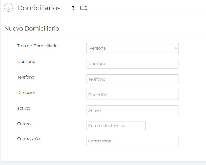Click the Correo electrónico field

point(116,126)
